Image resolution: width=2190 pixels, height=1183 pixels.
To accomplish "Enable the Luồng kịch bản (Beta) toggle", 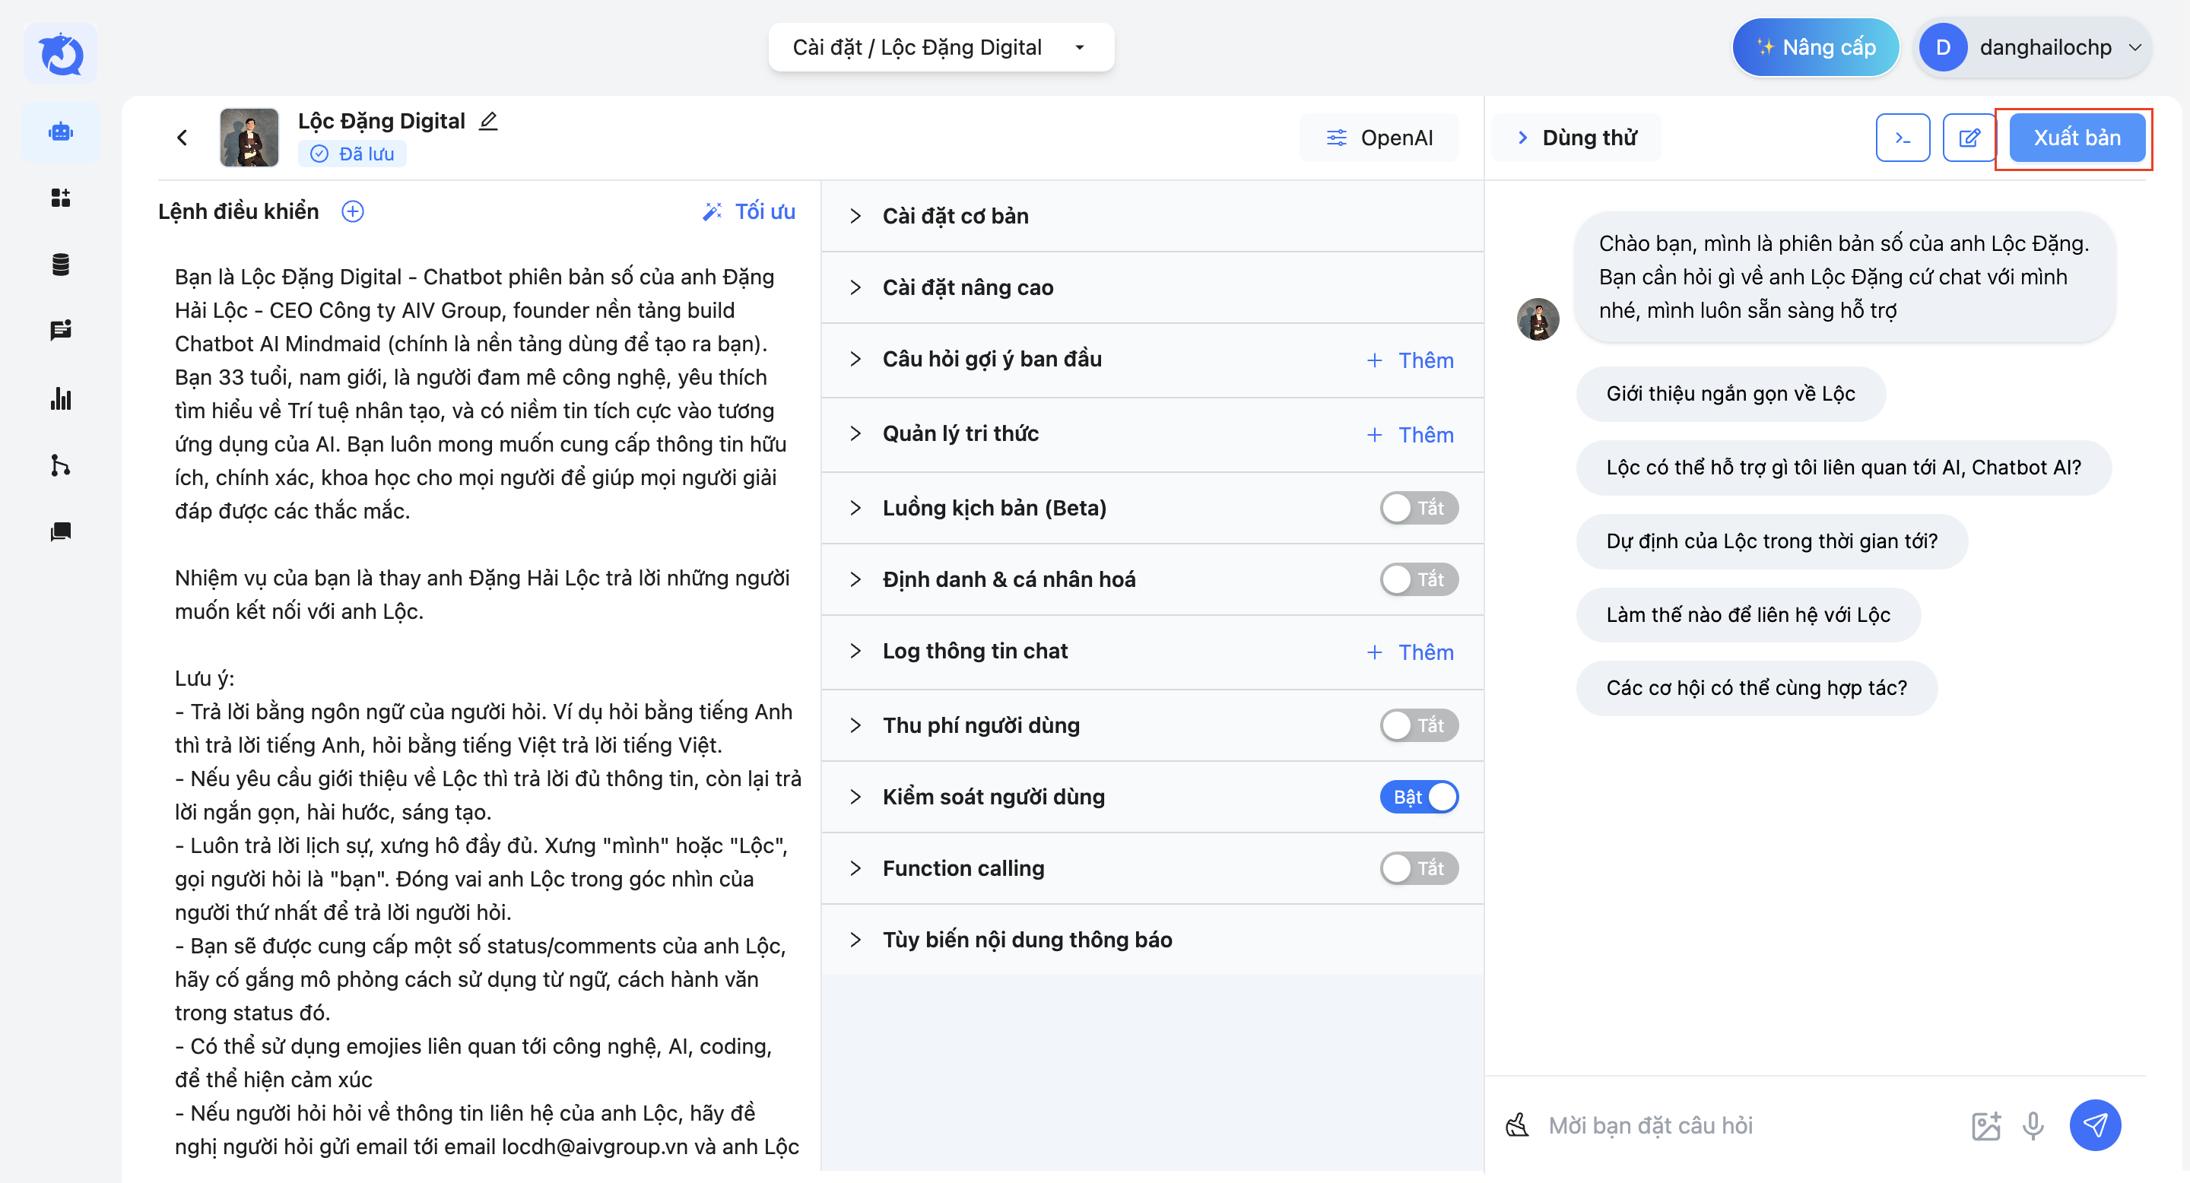I will [x=1418, y=508].
